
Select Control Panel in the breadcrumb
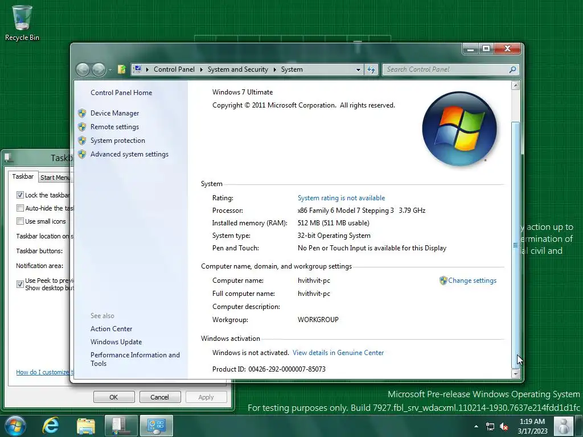[174, 69]
